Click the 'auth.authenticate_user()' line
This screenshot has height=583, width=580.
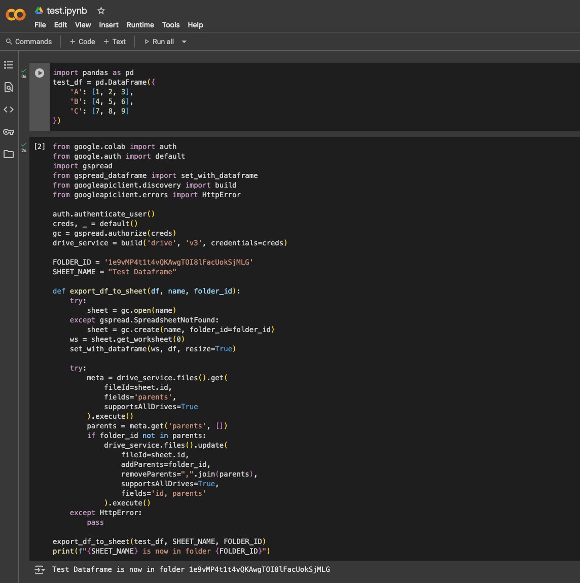[104, 214]
